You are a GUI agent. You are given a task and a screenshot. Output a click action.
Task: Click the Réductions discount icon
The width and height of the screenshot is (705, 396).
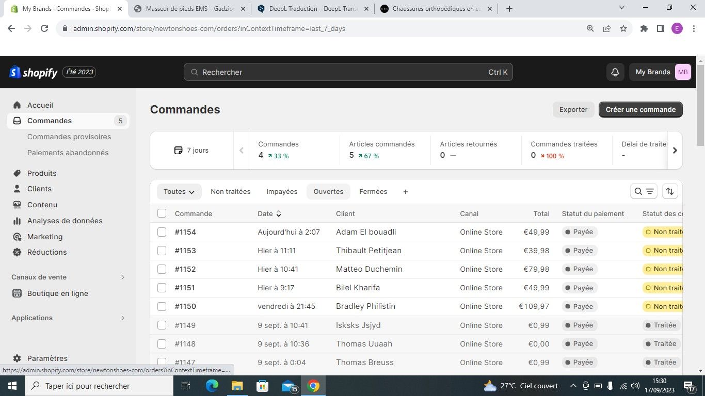click(x=17, y=252)
